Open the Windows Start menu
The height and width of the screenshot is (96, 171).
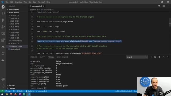[2, 94]
